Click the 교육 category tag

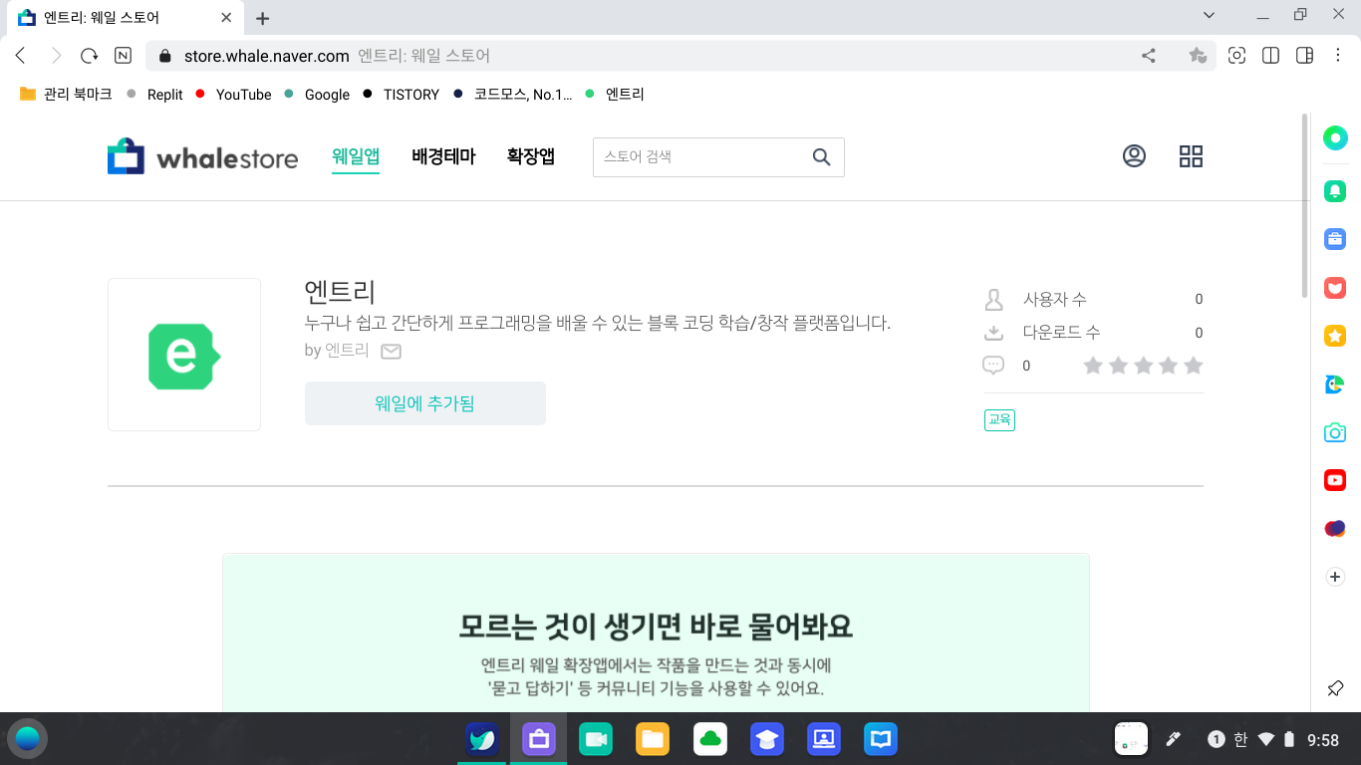(x=999, y=420)
